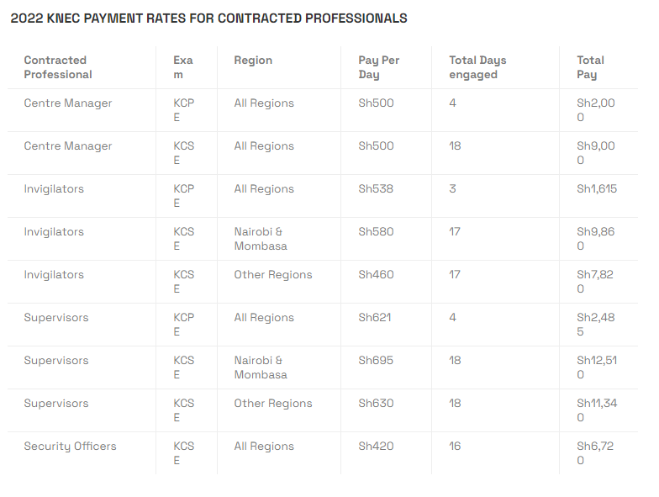Click the table title heading text

(208, 19)
